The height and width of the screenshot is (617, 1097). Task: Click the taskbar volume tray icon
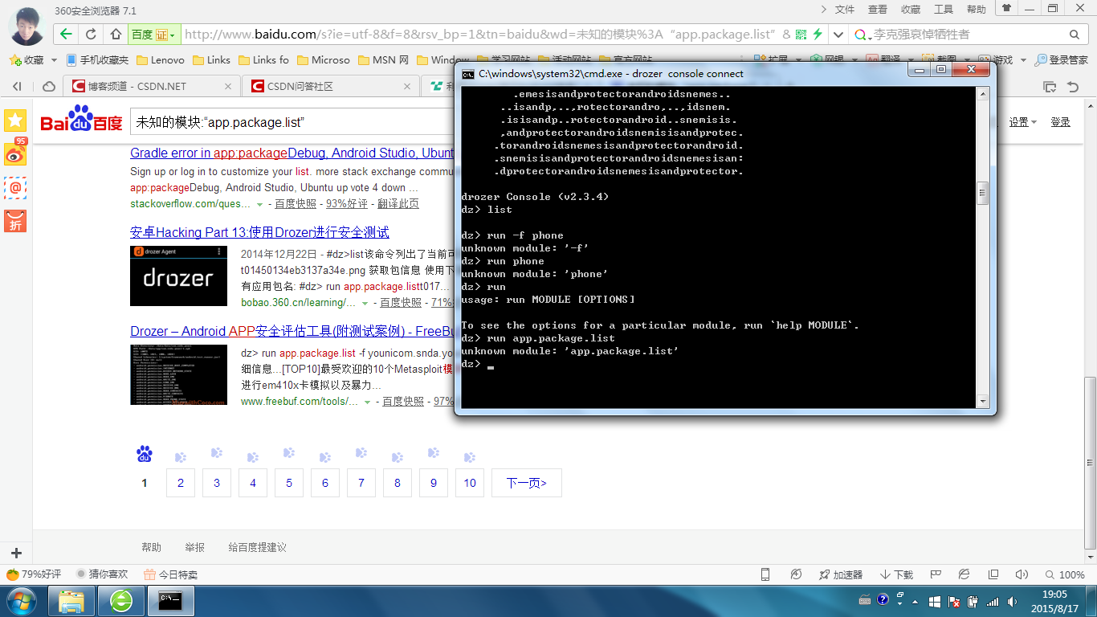1011,601
